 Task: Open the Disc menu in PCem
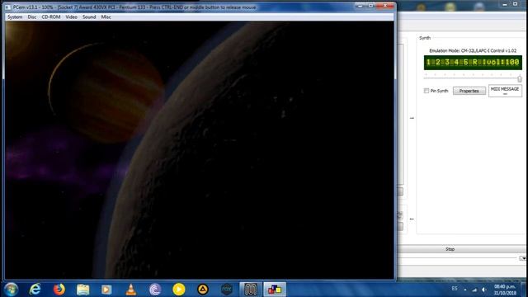32,16
